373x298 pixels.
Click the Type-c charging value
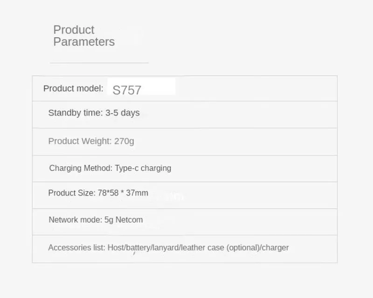coord(143,168)
